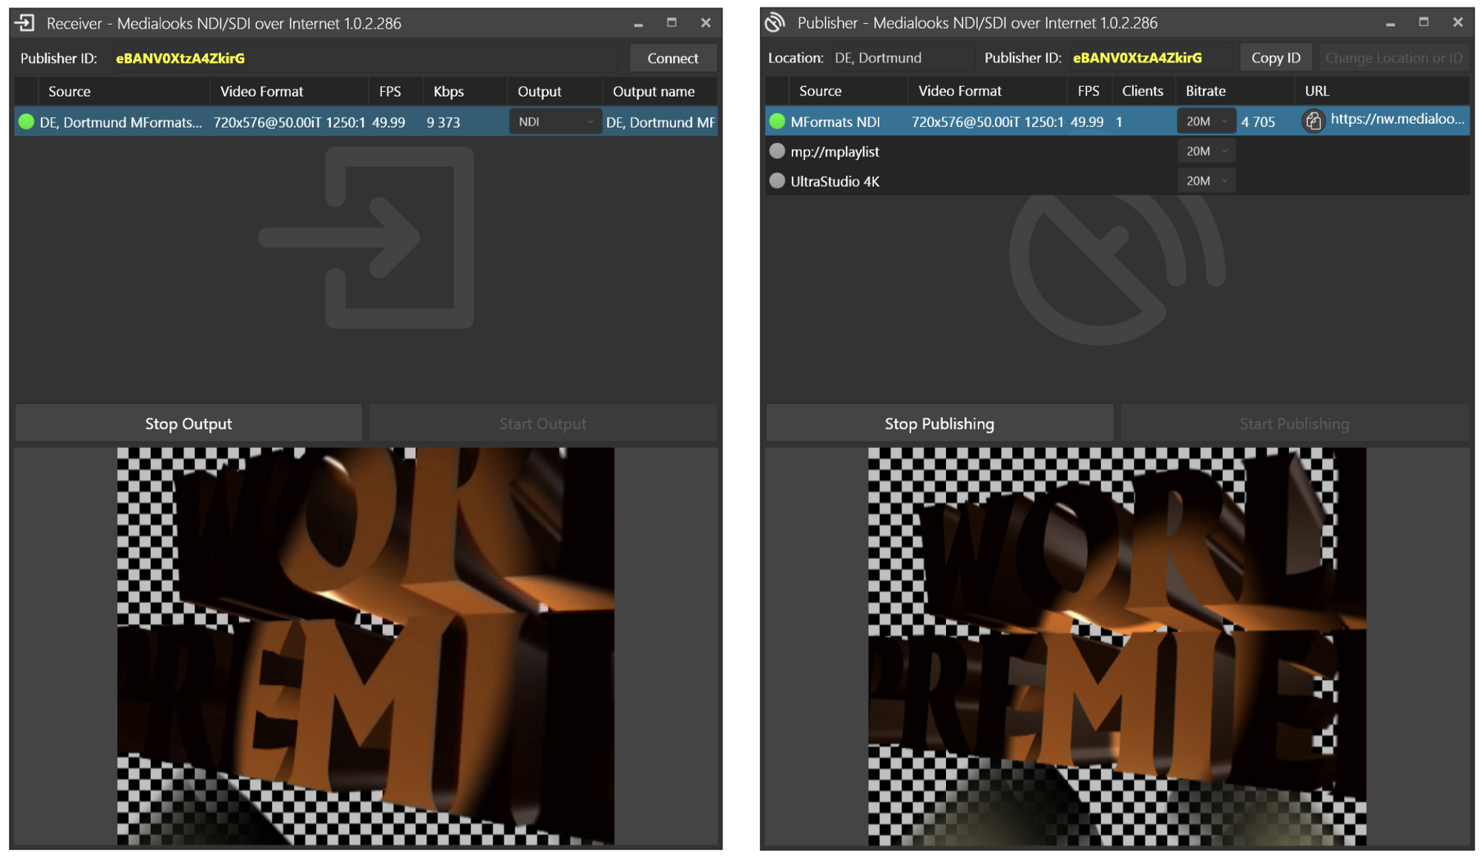Viewport: 1484px width, 859px height.
Task: Click Stop Publishing in the Publisher window
Action: 938,423
